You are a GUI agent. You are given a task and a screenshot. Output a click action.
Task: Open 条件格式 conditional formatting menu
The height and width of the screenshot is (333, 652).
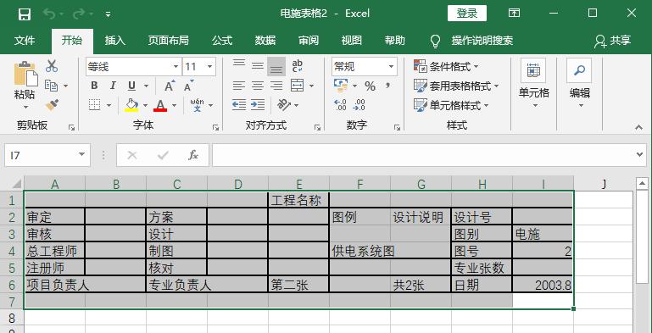tap(446, 66)
